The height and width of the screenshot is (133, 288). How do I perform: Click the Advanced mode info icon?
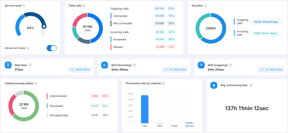pos(28,48)
